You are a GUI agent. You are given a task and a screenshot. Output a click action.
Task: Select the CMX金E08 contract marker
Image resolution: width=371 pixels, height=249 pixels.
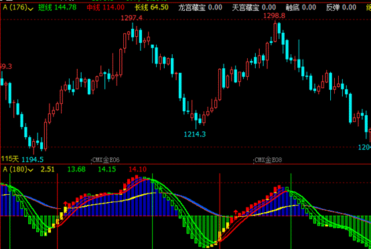click(x=268, y=160)
